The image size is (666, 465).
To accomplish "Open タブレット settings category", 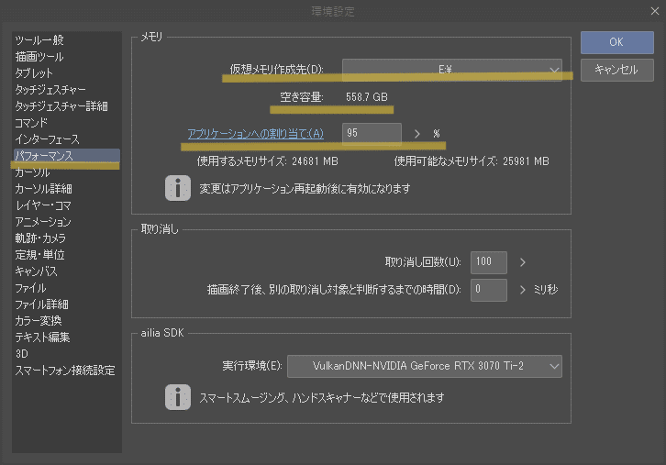I will (x=34, y=73).
